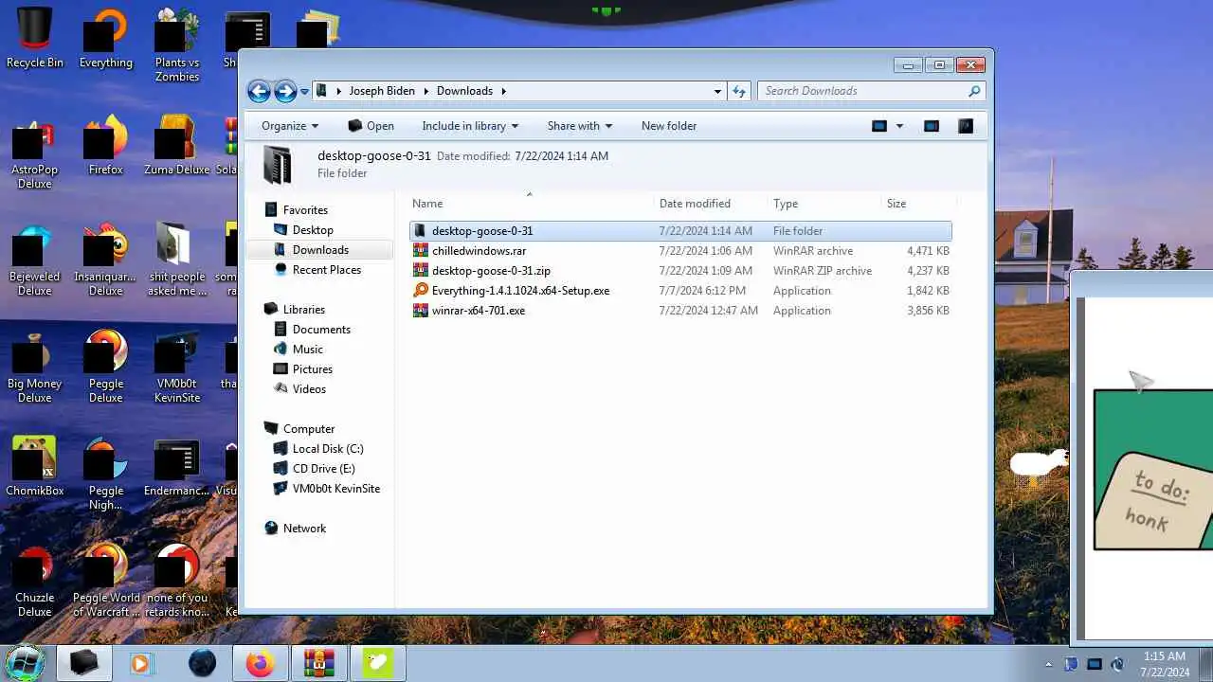The image size is (1213, 682).
Task: Click the New folder button
Action: [x=669, y=126]
